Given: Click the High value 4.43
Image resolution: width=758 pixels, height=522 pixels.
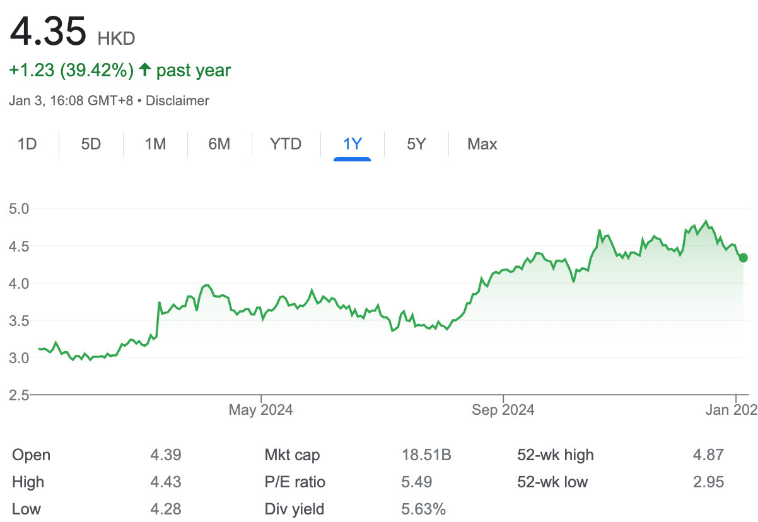Looking at the screenshot, I should (166, 482).
